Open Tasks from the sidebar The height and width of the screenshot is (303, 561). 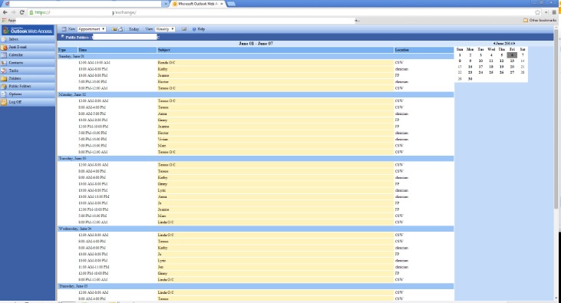coord(27,71)
